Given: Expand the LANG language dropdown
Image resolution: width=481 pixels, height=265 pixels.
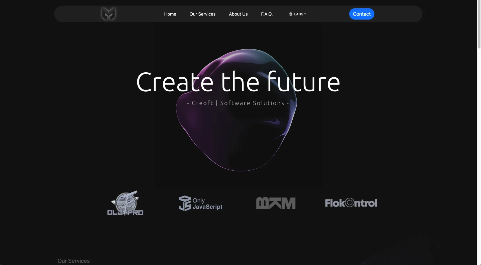Looking at the screenshot, I should (297, 14).
